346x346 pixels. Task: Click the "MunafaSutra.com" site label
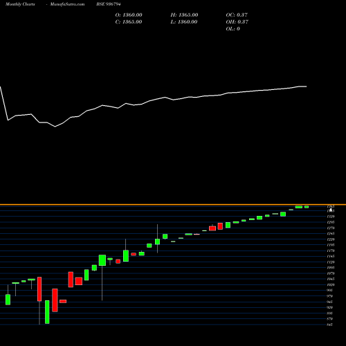tap(67, 4)
